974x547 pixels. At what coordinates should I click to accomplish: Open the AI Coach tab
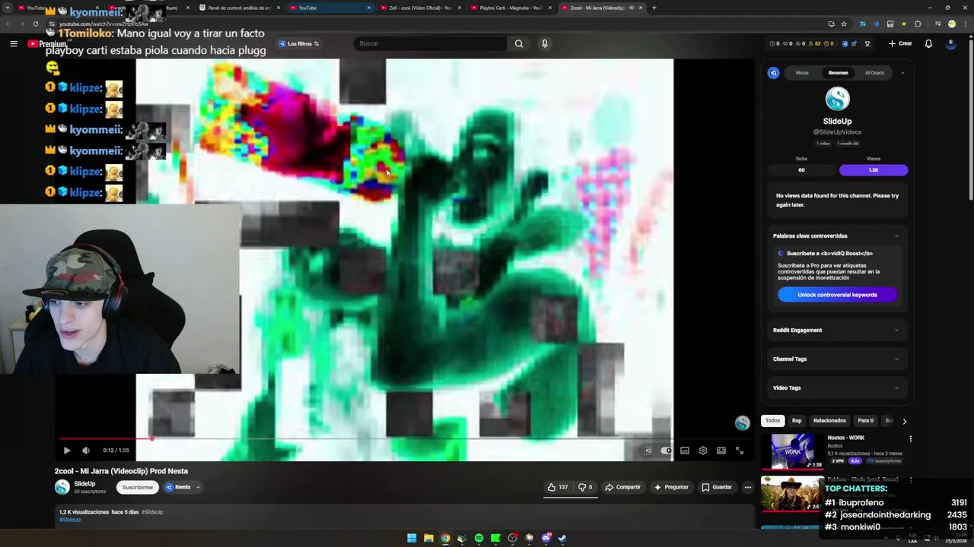pyautogui.click(x=874, y=73)
